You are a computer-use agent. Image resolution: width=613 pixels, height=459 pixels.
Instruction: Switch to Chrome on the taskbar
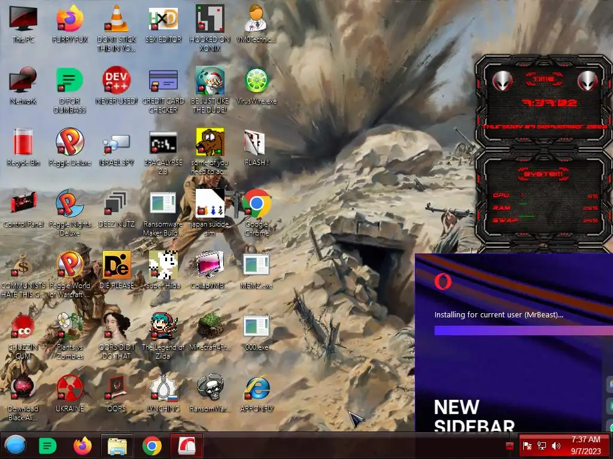pyautogui.click(x=151, y=445)
